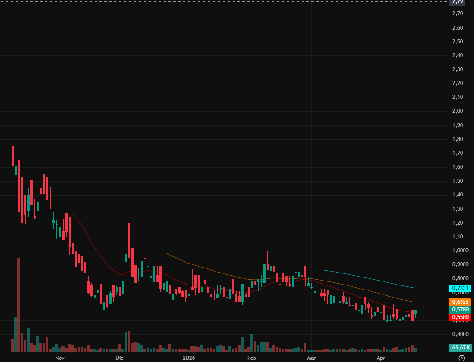Click the orange 0,6325 price label

click(x=460, y=302)
